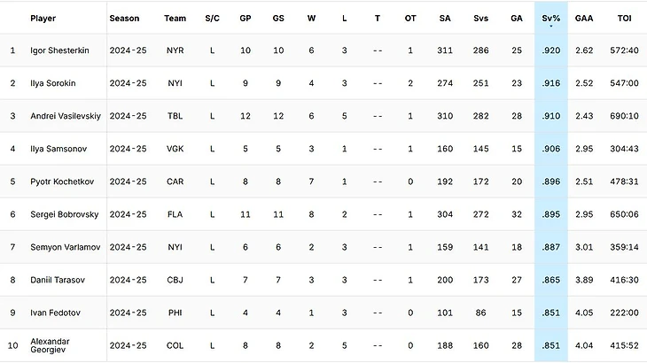Click the GA column header
Screen dimensions: 647x363
(517, 18)
